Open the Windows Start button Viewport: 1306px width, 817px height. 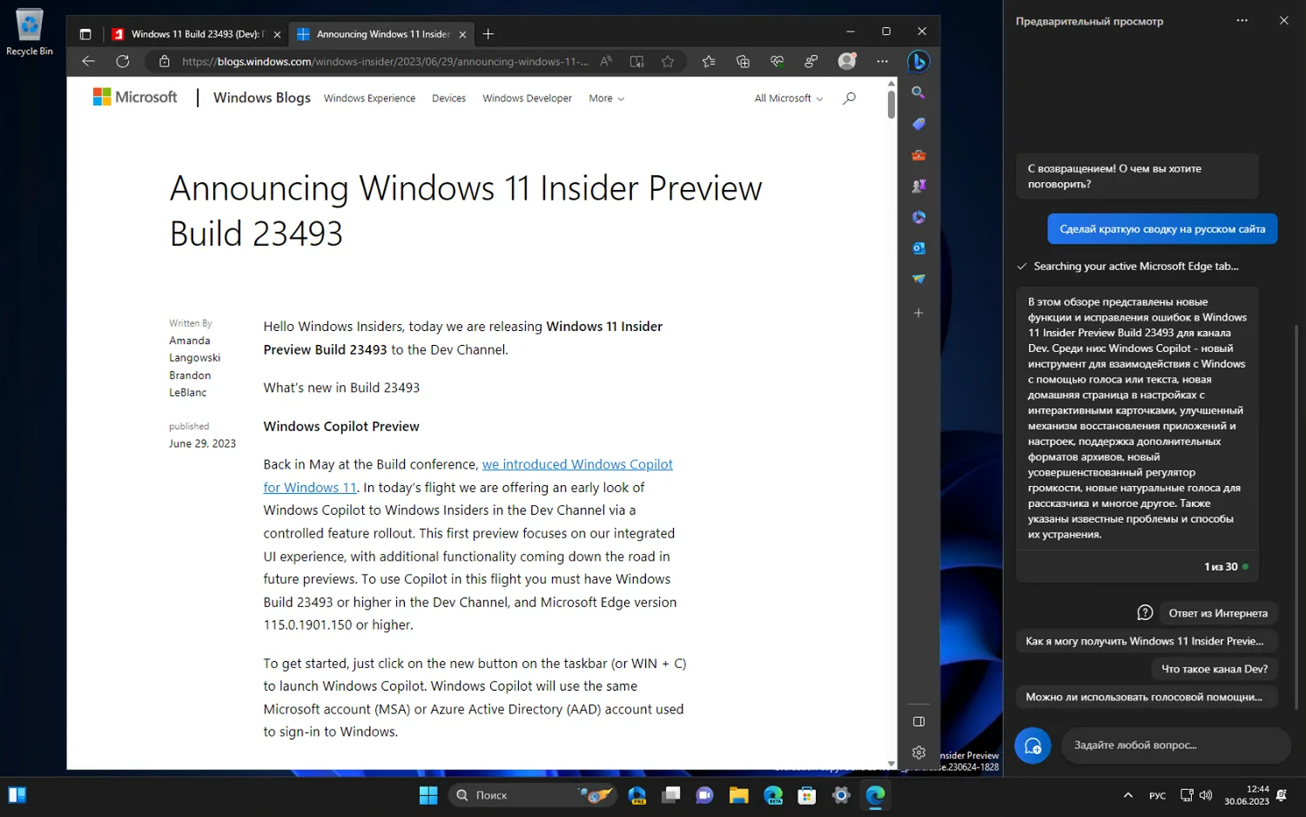click(428, 795)
